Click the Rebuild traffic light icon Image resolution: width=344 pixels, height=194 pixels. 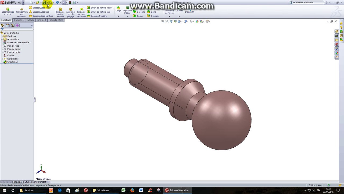[70, 2]
